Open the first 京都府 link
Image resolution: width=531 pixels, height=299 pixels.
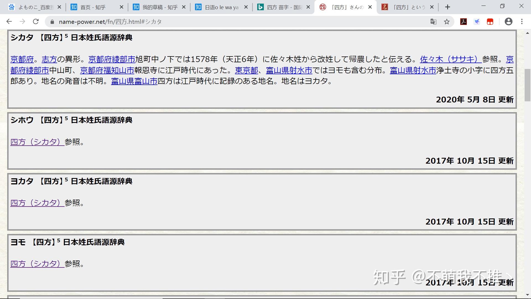[x=22, y=59]
